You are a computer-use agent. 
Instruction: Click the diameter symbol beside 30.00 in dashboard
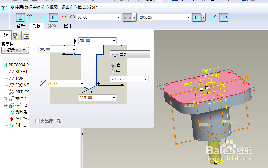(x=72, y=17)
